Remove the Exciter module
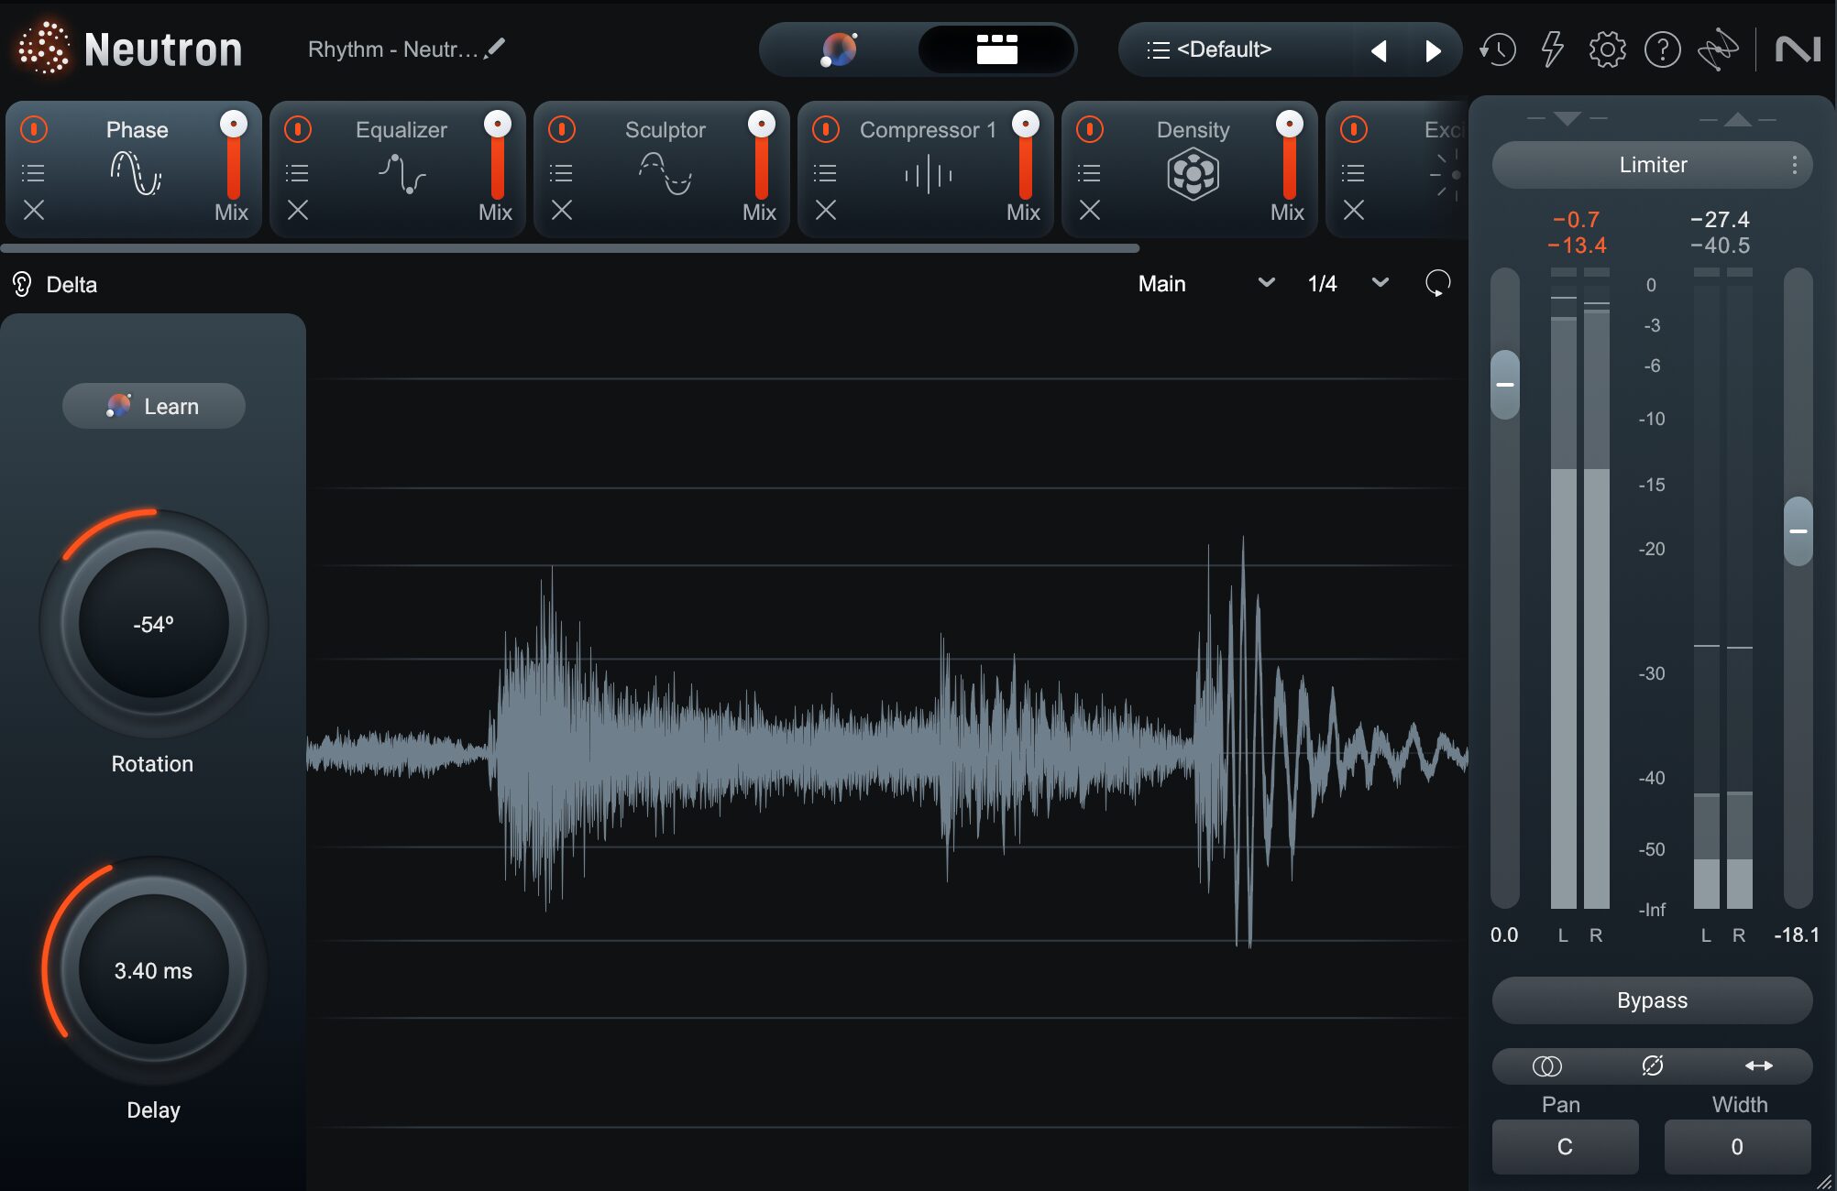1837x1191 pixels. click(1354, 211)
